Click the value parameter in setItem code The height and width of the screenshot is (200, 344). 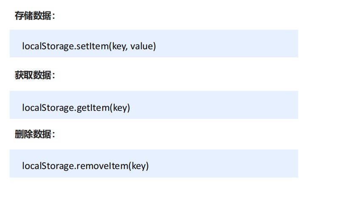[141, 46]
